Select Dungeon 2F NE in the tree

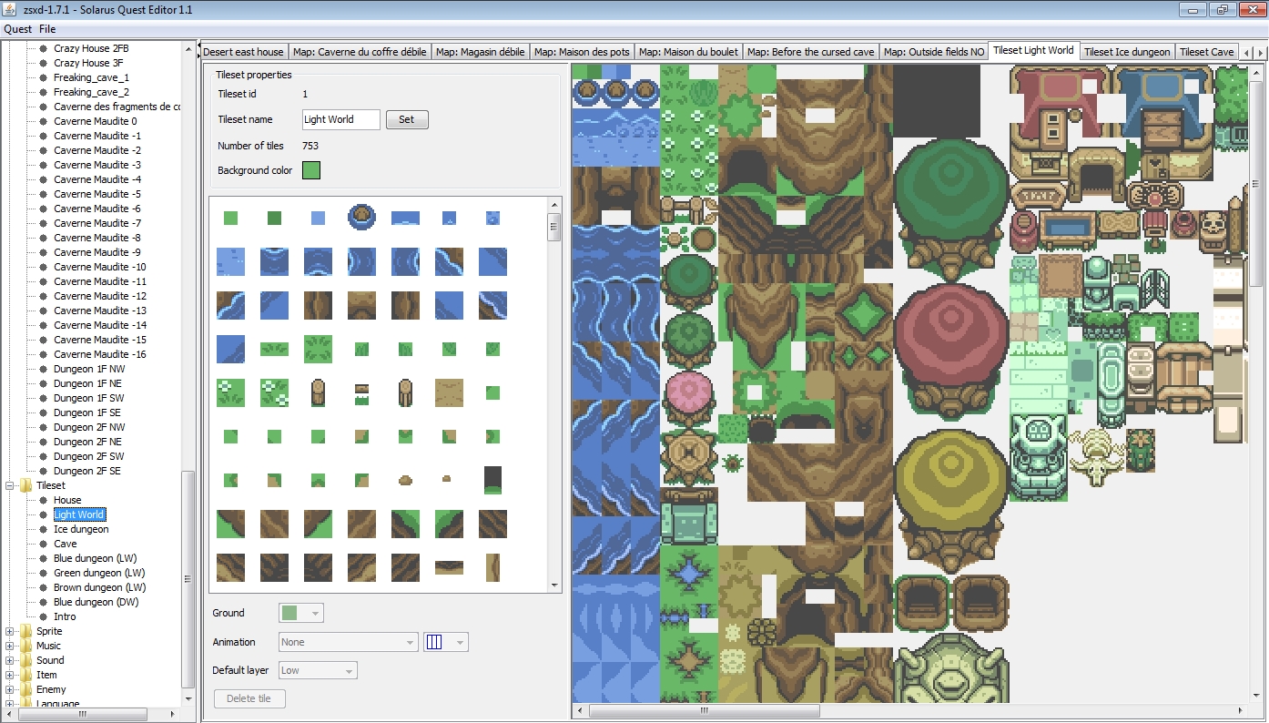pyautogui.click(x=87, y=442)
